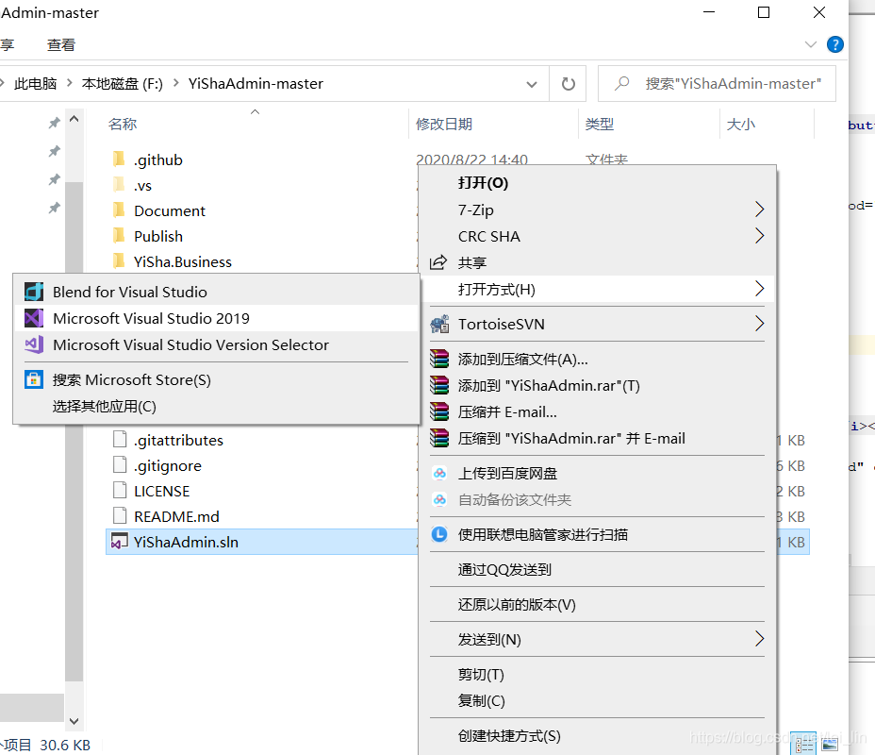Choose 复制(C) from the context menu
The height and width of the screenshot is (755, 875).
point(598,701)
